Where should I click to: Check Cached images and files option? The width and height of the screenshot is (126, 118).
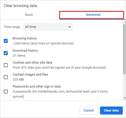point(6,77)
